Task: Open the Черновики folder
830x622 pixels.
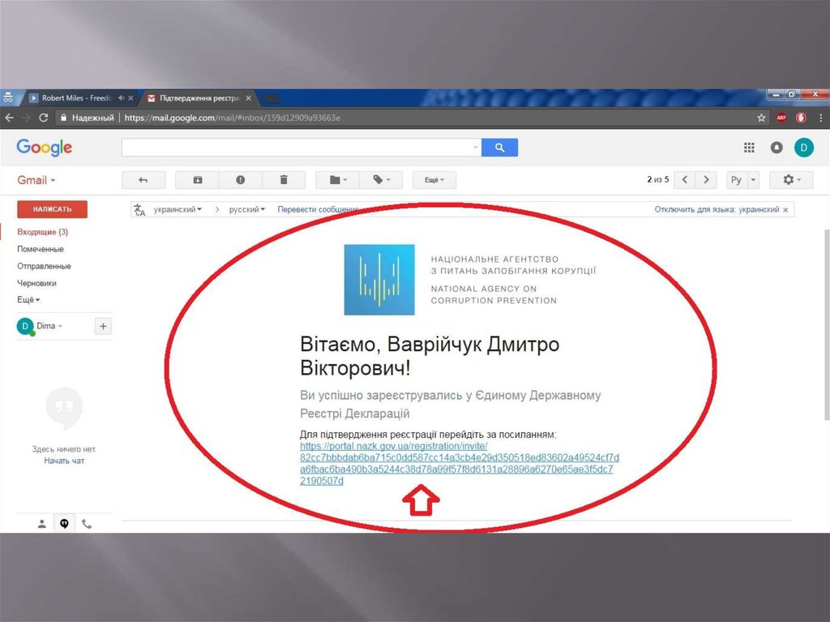Action: pos(36,283)
